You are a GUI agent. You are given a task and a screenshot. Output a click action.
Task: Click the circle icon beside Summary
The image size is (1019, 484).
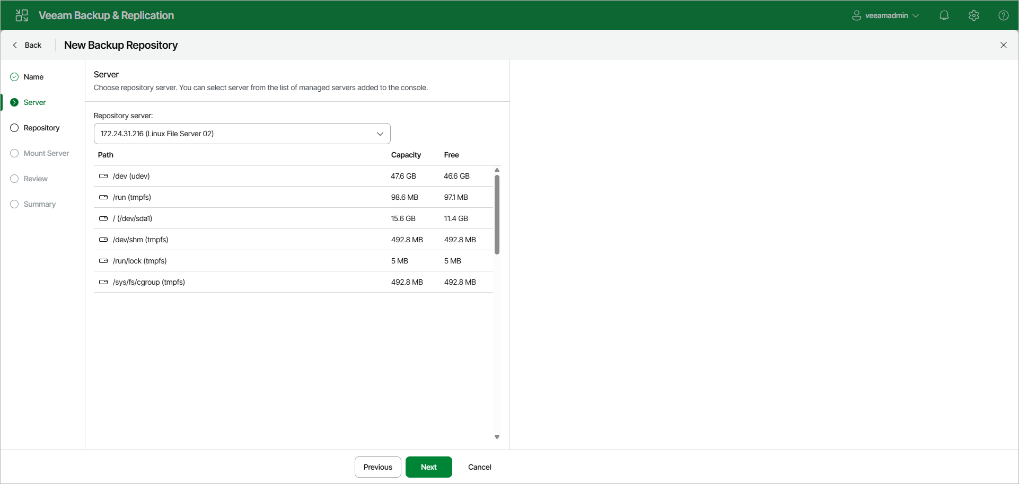14,204
